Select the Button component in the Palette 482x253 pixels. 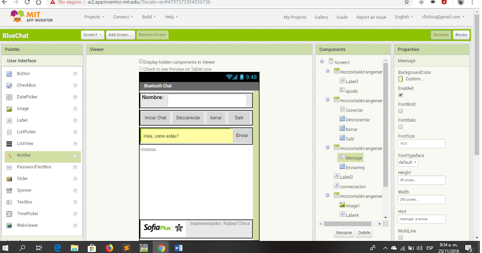pos(23,73)
